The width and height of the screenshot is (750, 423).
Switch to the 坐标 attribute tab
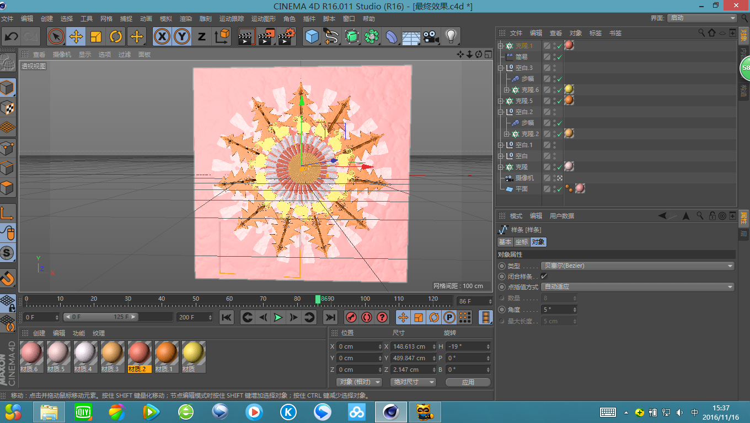[521, 242]
